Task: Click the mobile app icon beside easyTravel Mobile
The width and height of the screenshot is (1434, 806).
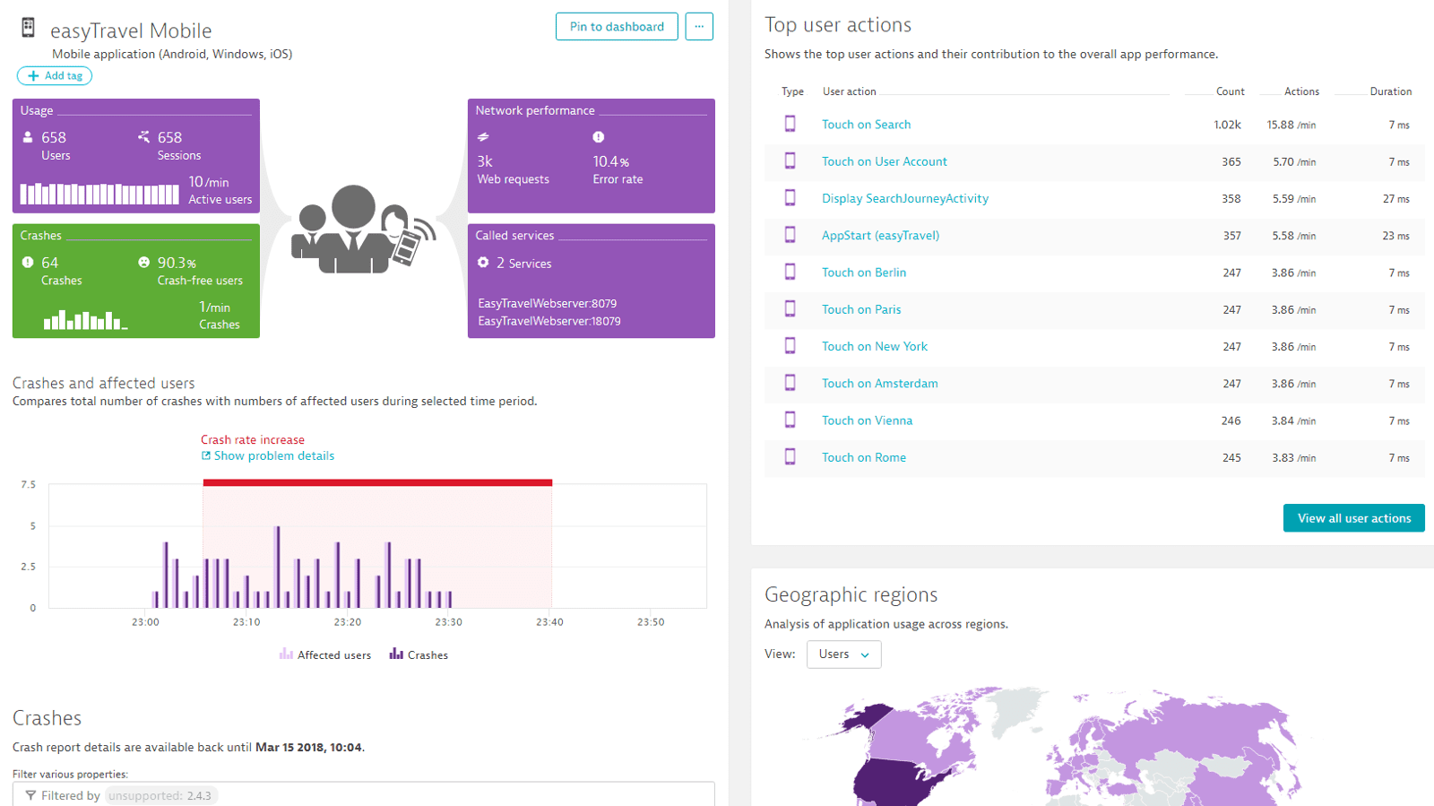Action: [x=28, y=28]
